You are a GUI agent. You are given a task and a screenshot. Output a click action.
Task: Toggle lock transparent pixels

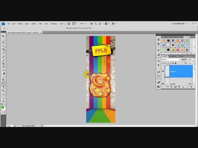168,63
